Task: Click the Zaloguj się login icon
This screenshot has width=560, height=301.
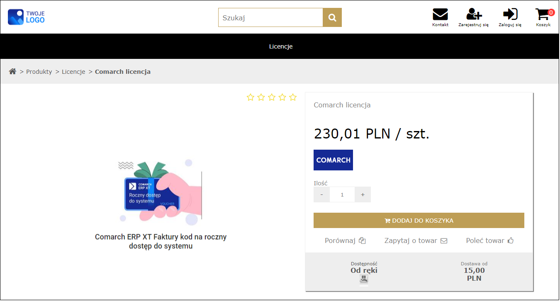Action: click(x=510, y=15)
